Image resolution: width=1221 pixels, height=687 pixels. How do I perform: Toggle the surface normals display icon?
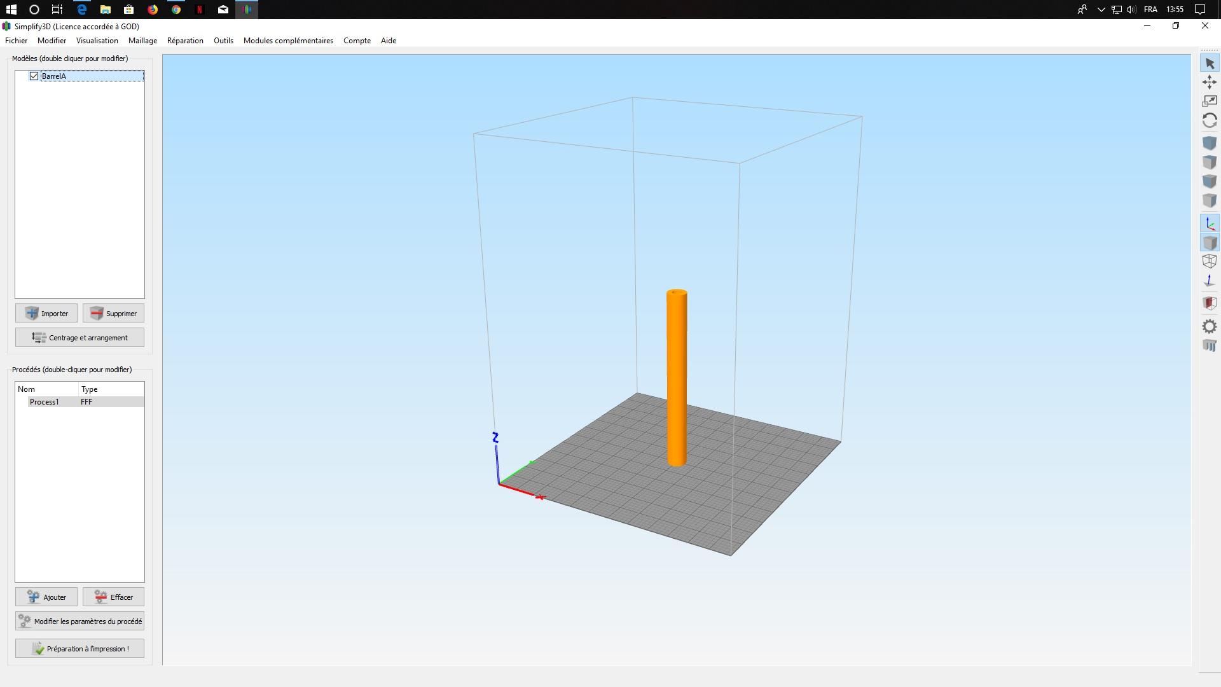[x=1210, y=281]
